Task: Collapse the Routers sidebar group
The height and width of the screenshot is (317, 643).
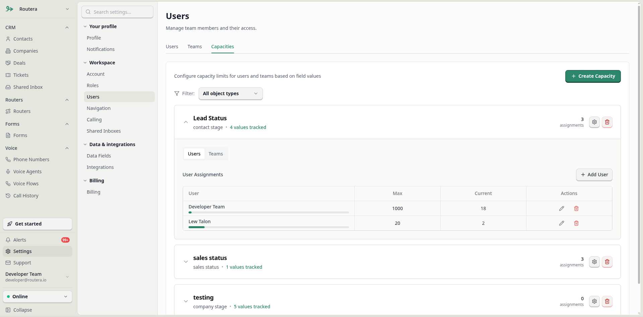Action: tap(67, 100)
